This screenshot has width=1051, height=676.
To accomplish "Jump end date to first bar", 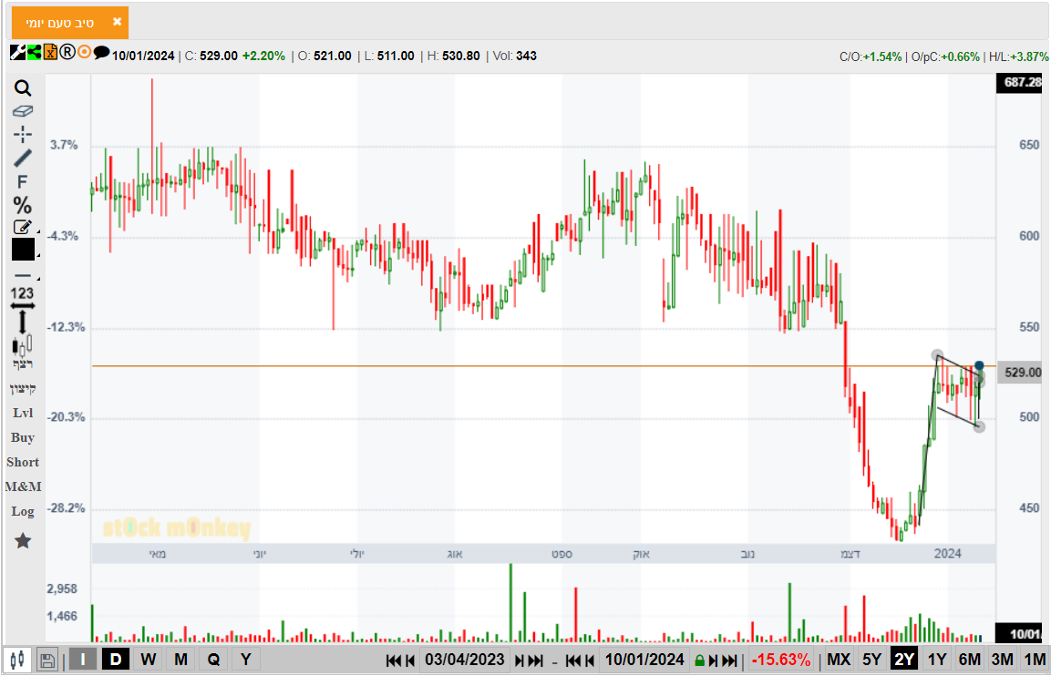I will pos(573,661).
